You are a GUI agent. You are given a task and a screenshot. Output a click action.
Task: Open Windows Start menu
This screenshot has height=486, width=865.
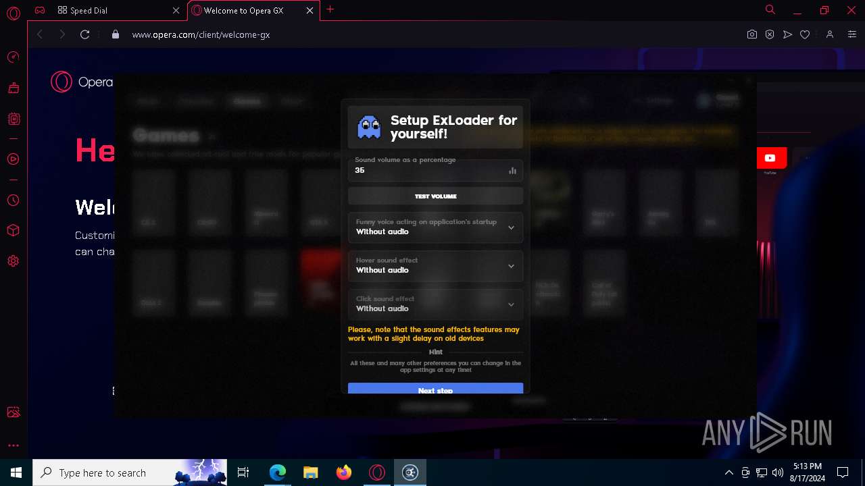click(x=16, y=473)
